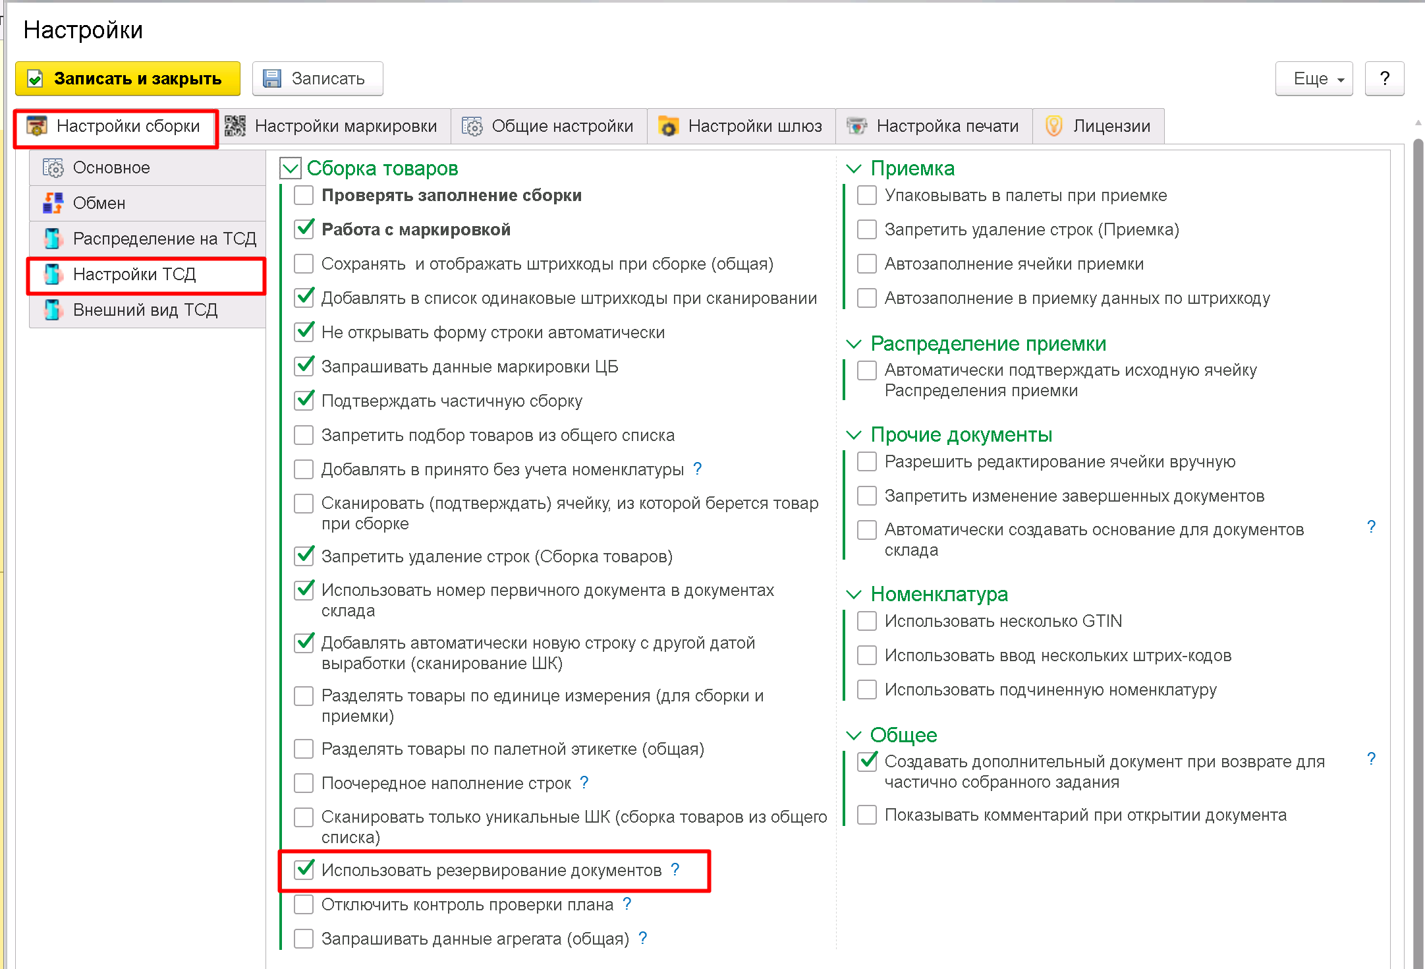The image size is (1425, 969).
Task: Click the scrollbar up arrow
Action: point(1418,123)
